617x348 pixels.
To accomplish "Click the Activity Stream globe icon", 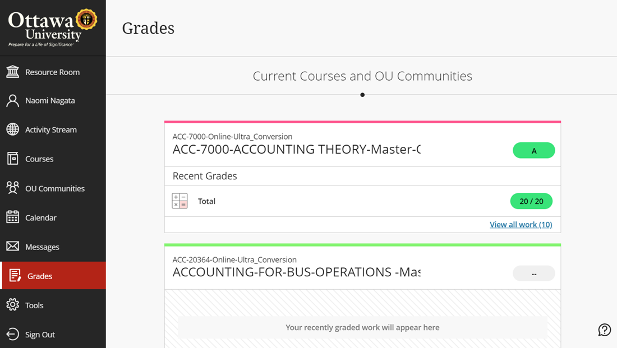I will pos(12,129).
